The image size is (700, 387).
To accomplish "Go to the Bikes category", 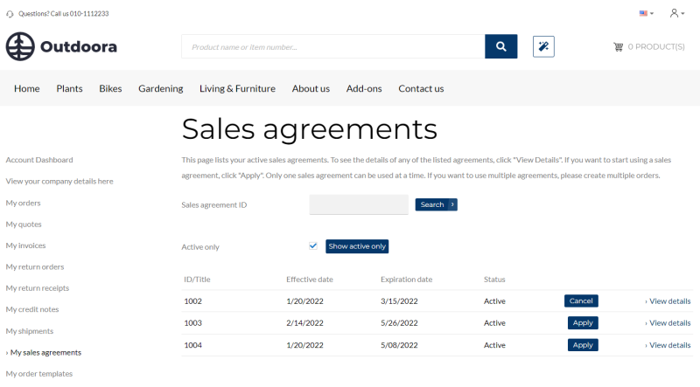I will click(x=110, y=88).
